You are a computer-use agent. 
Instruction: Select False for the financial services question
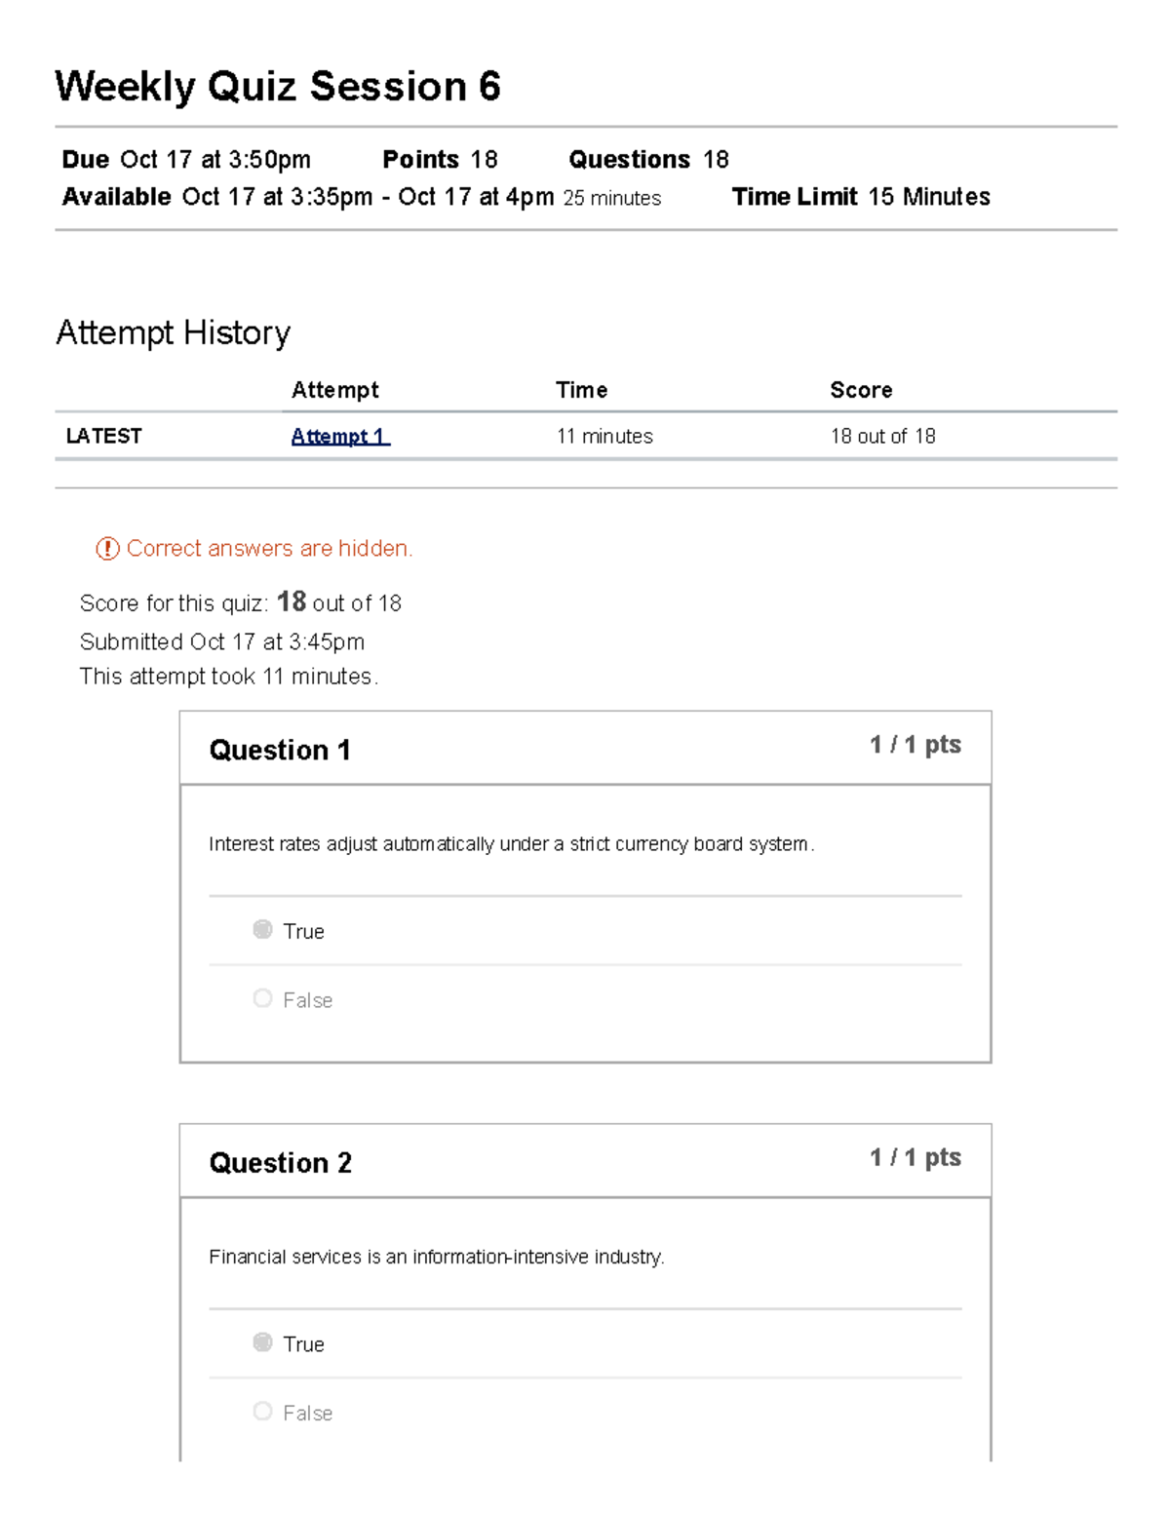pos(261,1412)
